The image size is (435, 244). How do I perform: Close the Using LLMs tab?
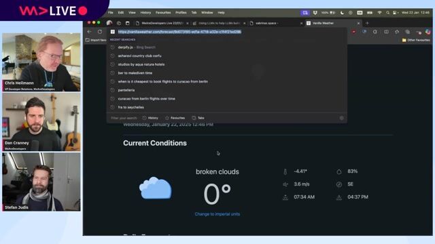(245, 23)
